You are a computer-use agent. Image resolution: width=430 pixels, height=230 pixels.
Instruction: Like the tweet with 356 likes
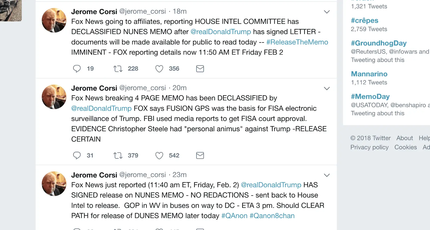click(x=159, y=69)
